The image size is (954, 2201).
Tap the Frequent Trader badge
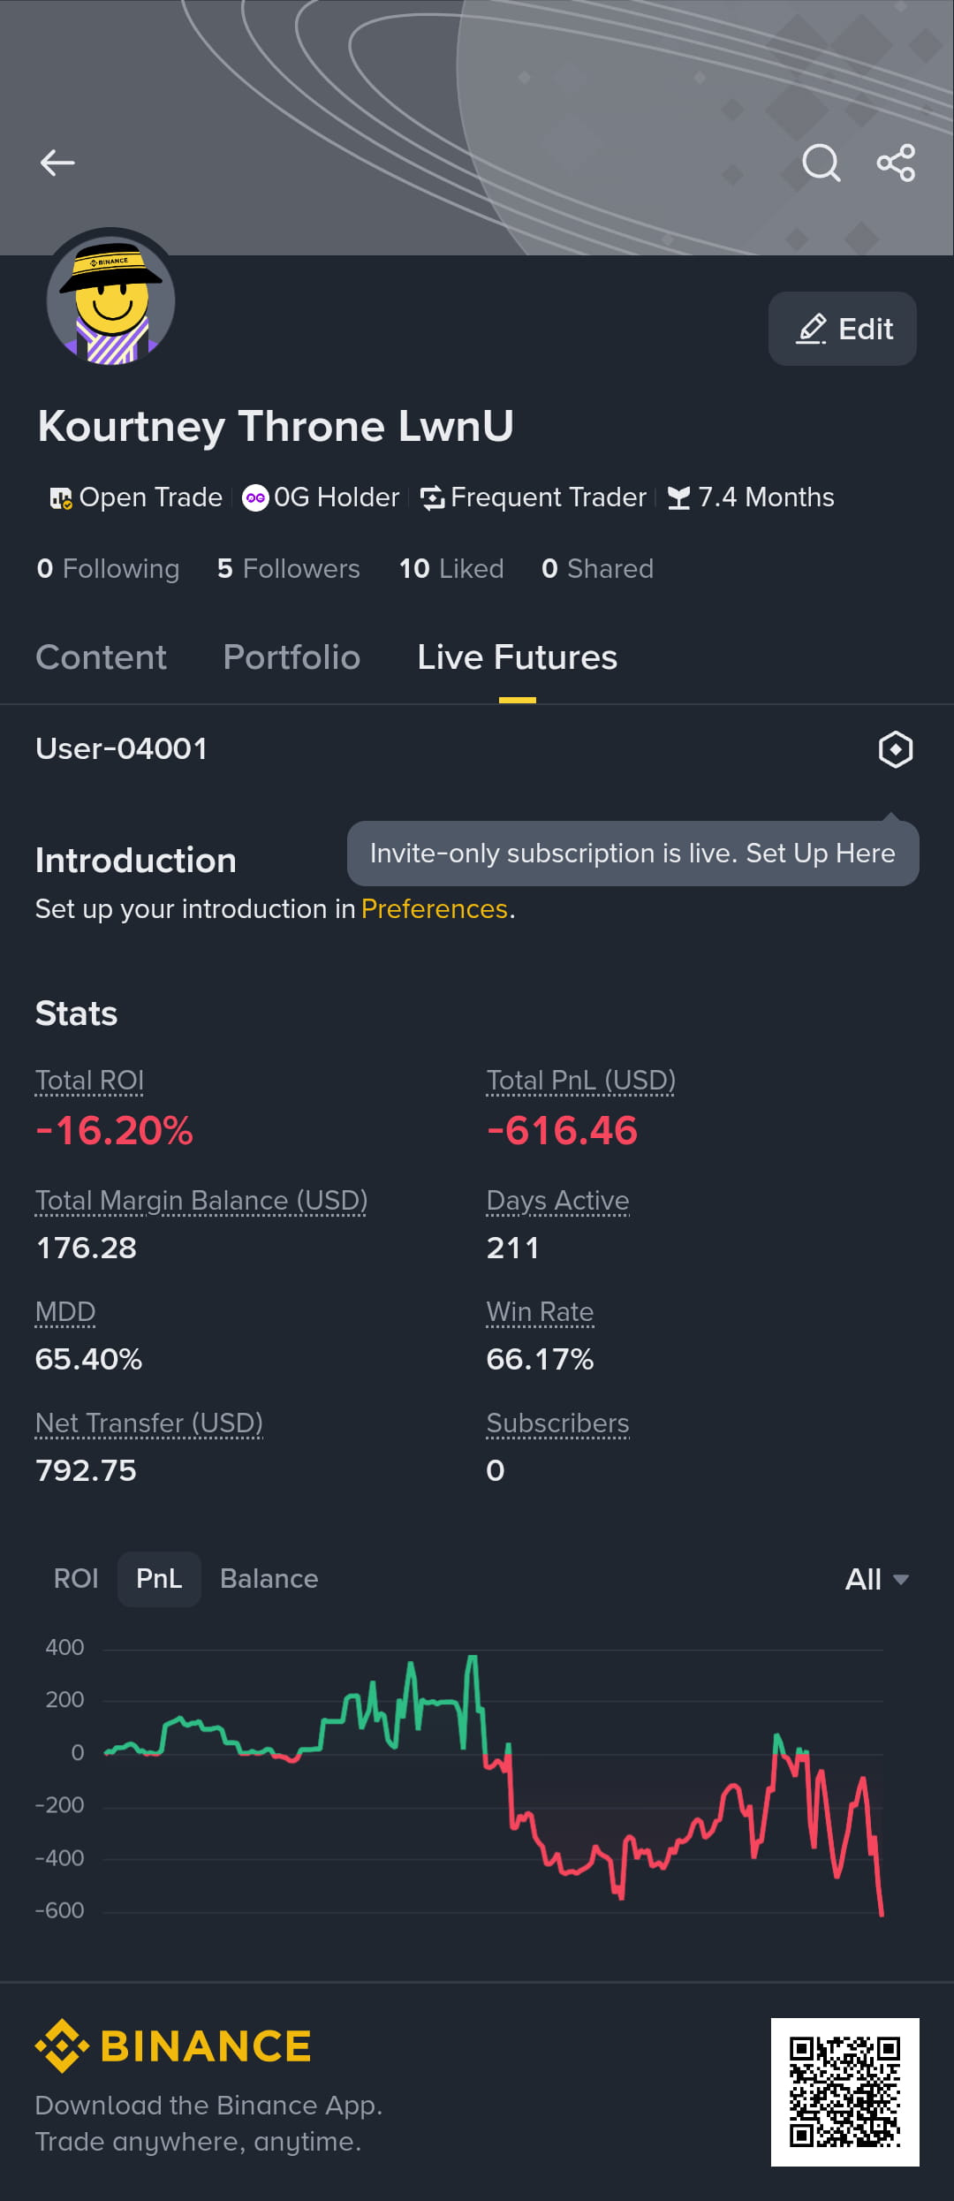tap(534, 497)
